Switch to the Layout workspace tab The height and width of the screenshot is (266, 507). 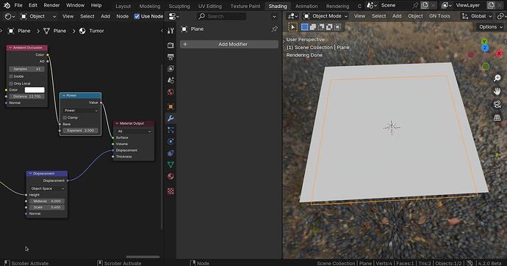[123, 6]
